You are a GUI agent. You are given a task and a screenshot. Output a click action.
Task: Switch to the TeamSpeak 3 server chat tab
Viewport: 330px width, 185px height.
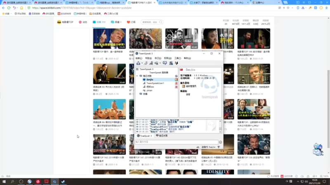[x=144, y=136]
